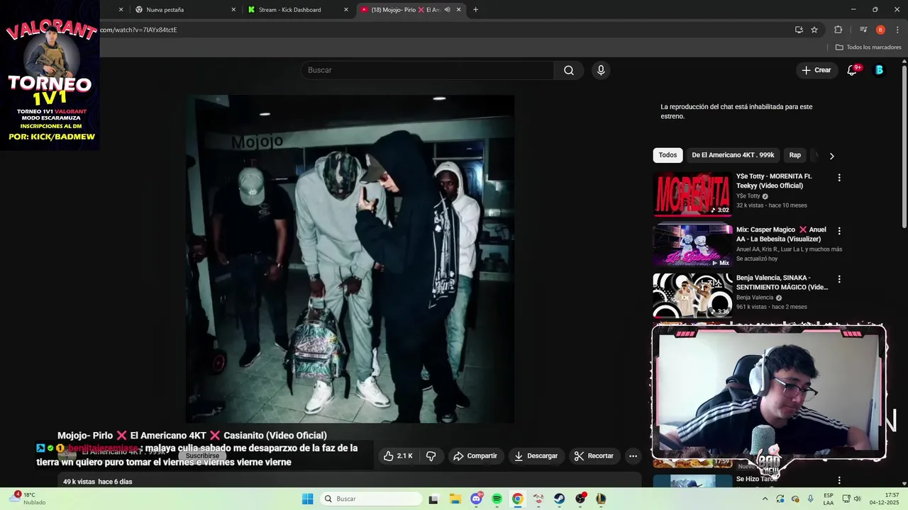Open YouTube notifications bell

(853, 70)
